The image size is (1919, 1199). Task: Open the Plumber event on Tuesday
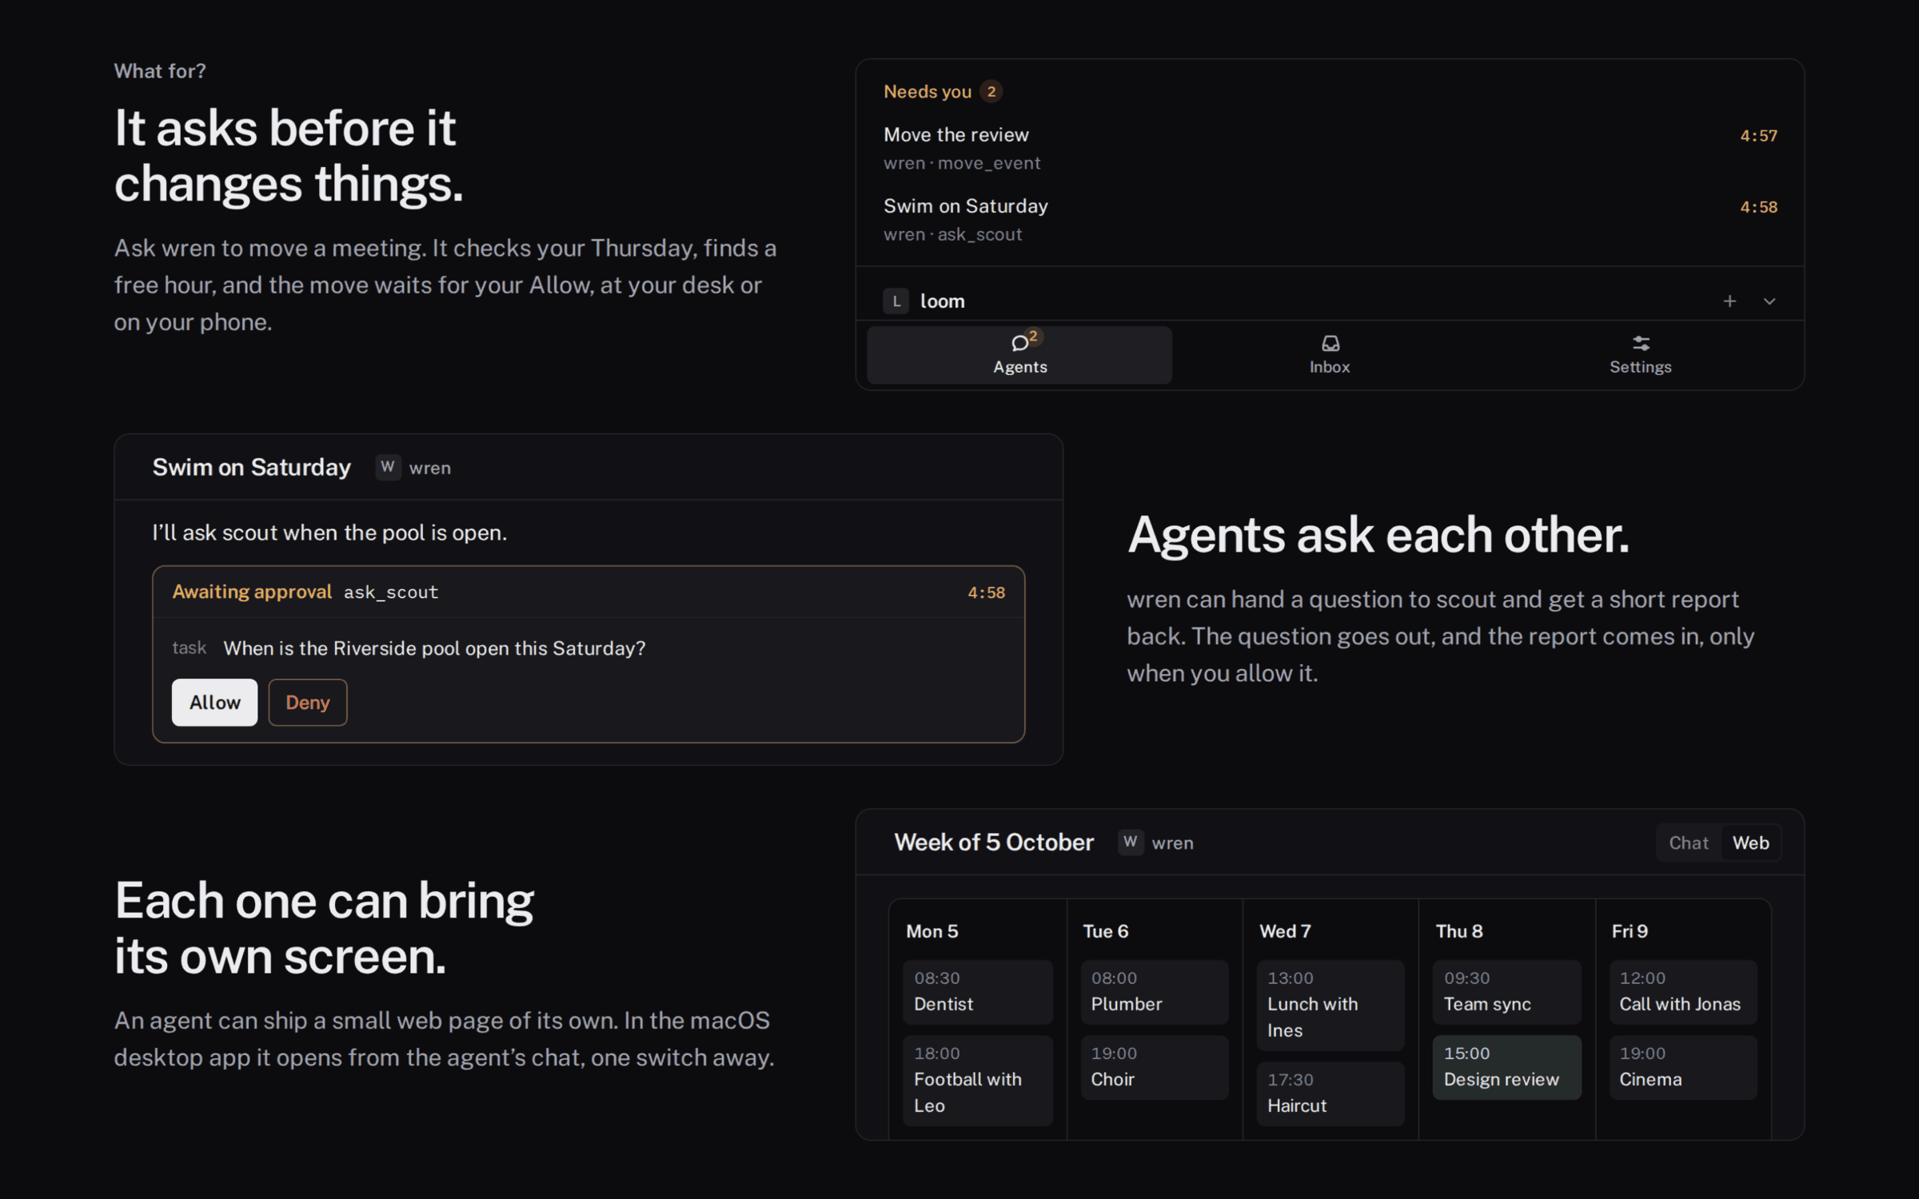[x=1155, y=992]
